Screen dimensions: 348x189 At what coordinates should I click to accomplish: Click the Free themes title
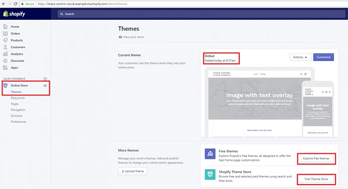tap(228, 151)
